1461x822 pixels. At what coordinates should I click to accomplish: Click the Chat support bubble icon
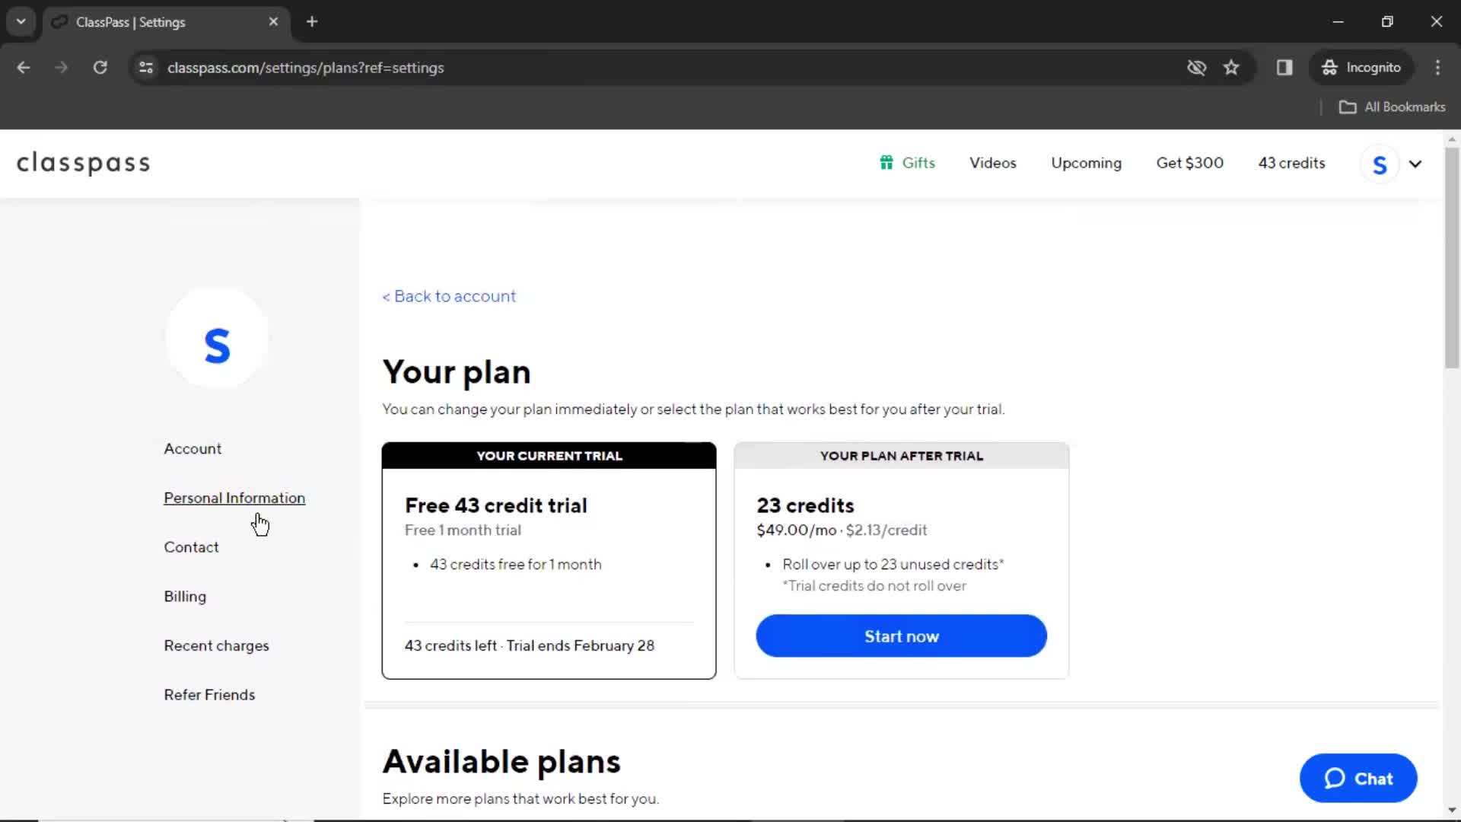pyautogui.click(x=1358, y=779)
